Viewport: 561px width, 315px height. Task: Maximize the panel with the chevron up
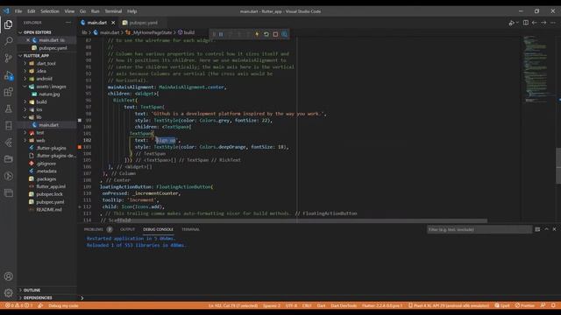pyautogui.click(x=546, y=229)
